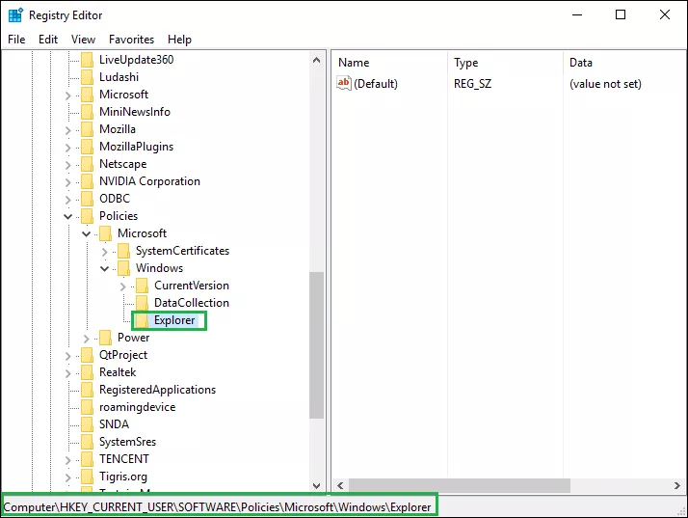Expand the Mozilla key arrow

click(x=68, y=130)
